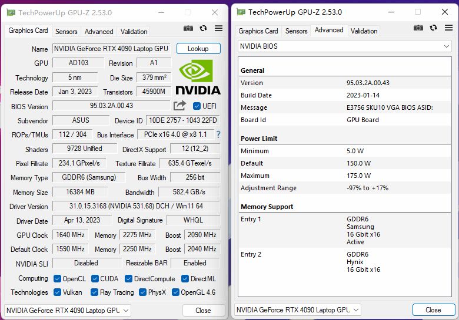
Task: Click the Bandwidth 582.4 GB/s field
Action: pyautogui.click(x=189, y=192)
